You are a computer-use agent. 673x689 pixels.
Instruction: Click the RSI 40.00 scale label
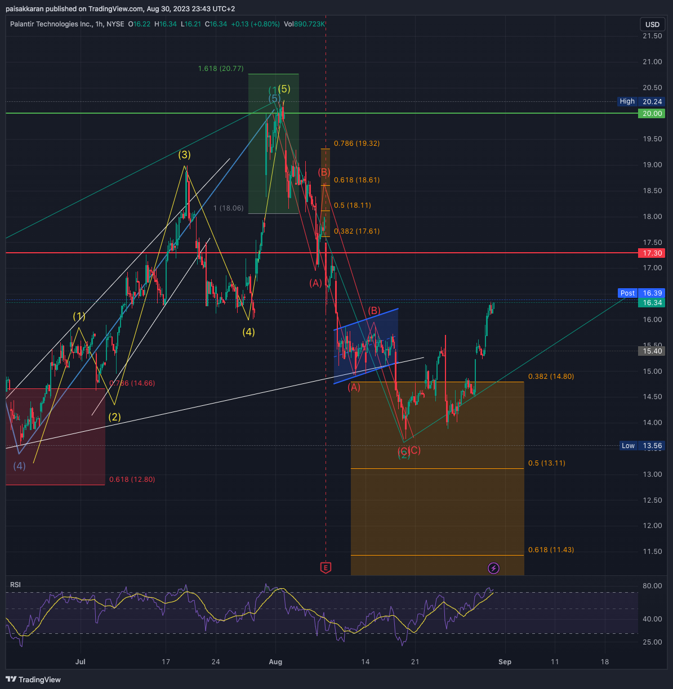click(652, 619)
